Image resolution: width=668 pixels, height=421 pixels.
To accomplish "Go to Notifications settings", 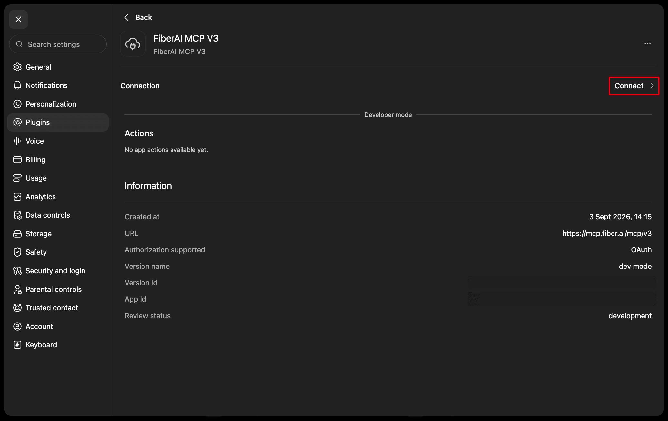I will 58,85.
